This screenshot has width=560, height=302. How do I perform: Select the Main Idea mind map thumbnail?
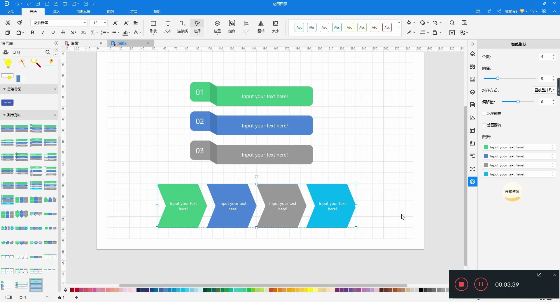7,102
